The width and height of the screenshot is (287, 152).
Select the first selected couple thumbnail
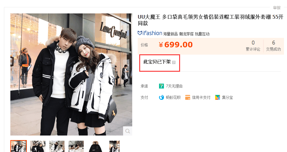pos(19,146)
